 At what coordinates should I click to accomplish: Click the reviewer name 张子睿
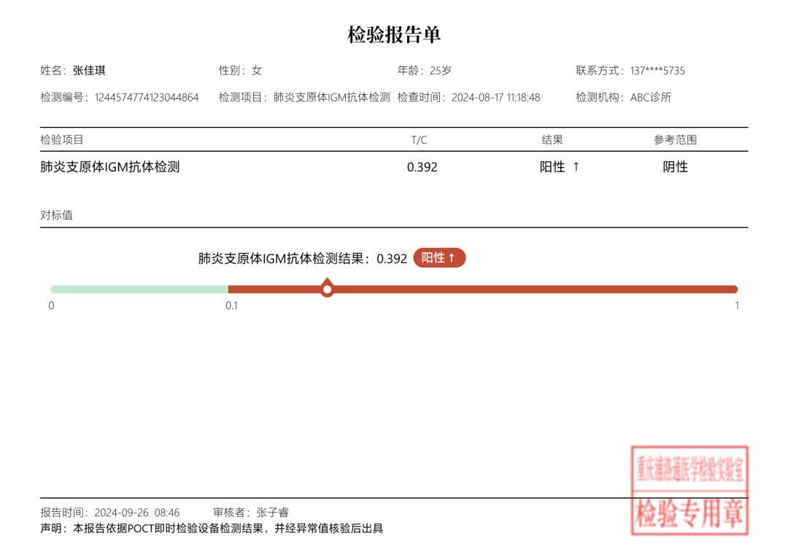click(272, 513)
